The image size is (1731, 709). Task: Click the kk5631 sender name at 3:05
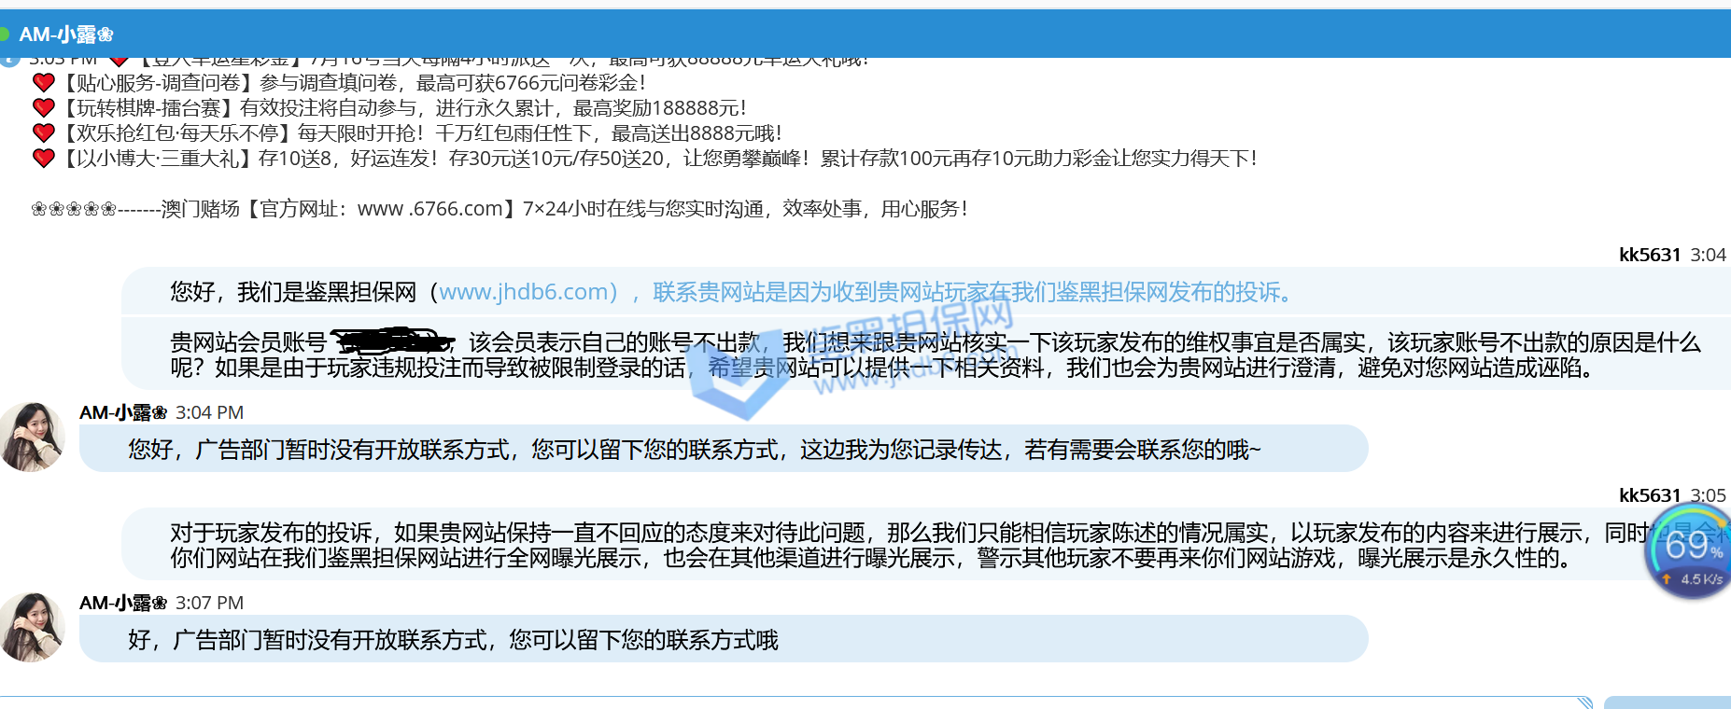[1649, 495]
